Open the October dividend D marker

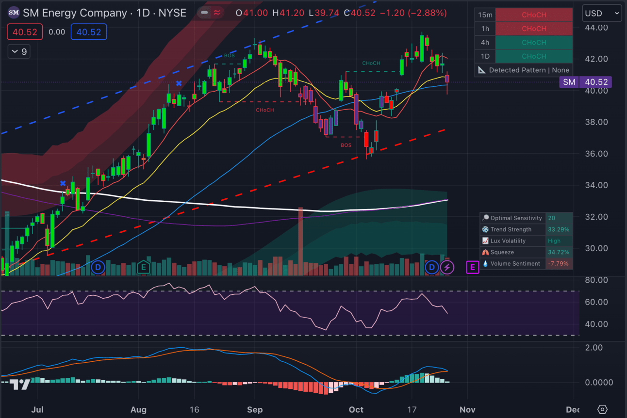click(x=432, y=267)
